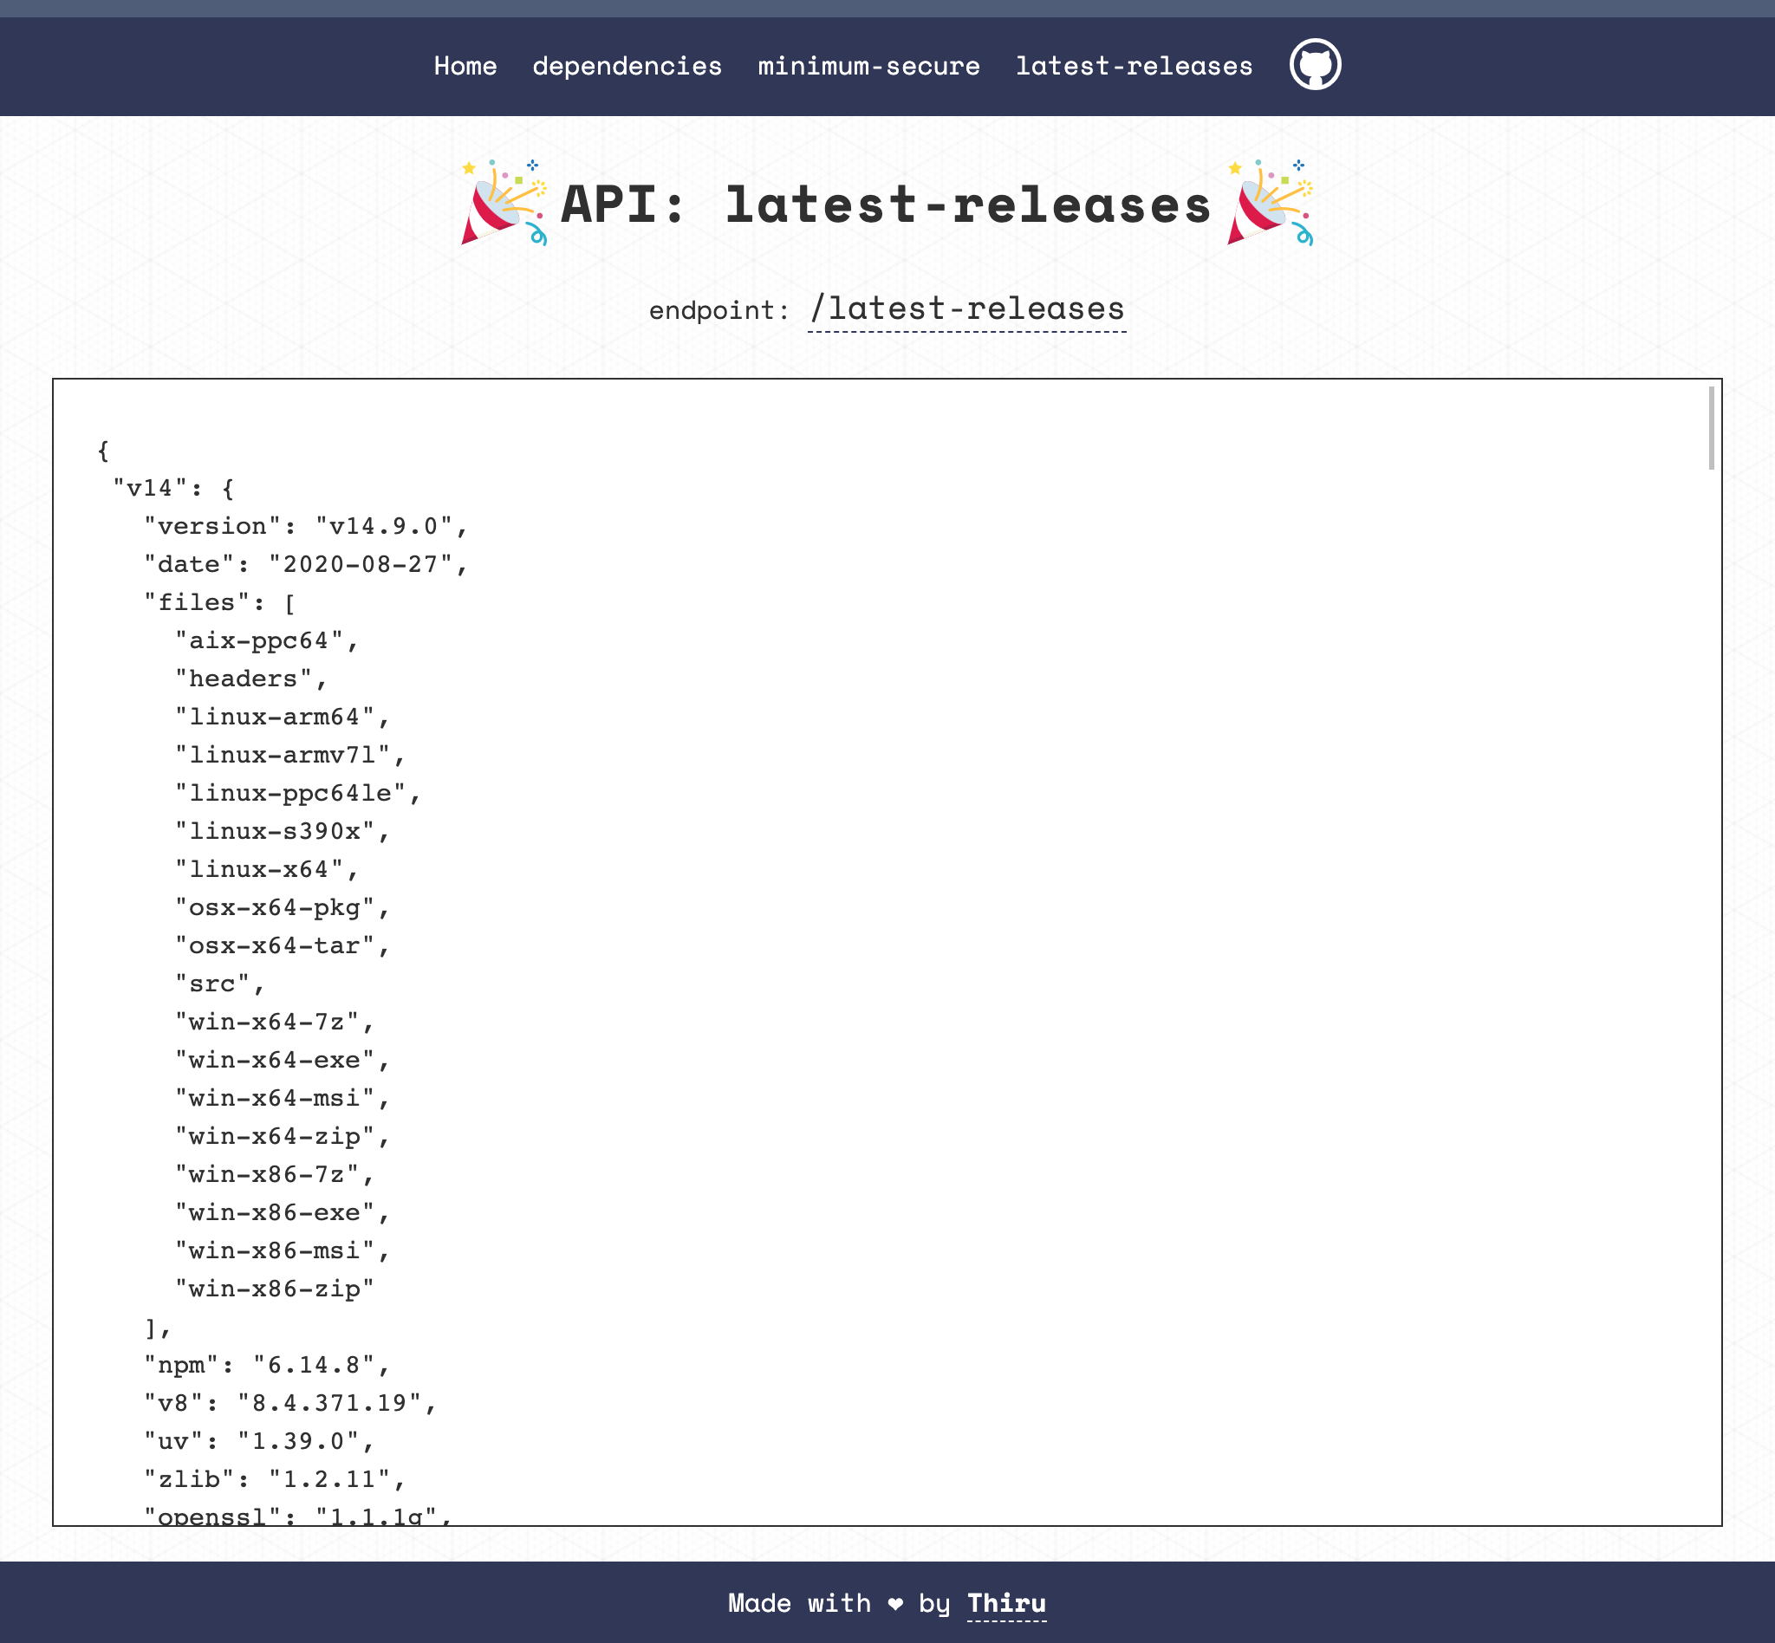The image size is (1775, 1643).
Task: Go to Home nav item
Action: click(x=465, y=66)
